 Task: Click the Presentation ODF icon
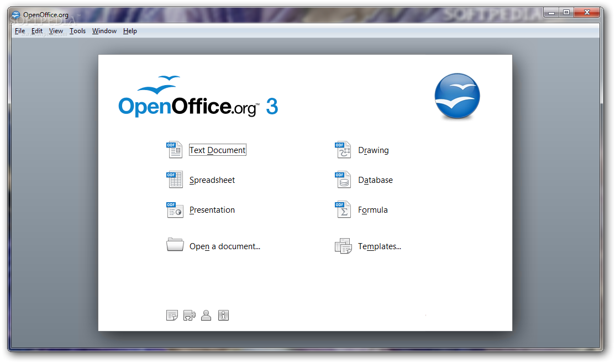click(x=175, y=210)
